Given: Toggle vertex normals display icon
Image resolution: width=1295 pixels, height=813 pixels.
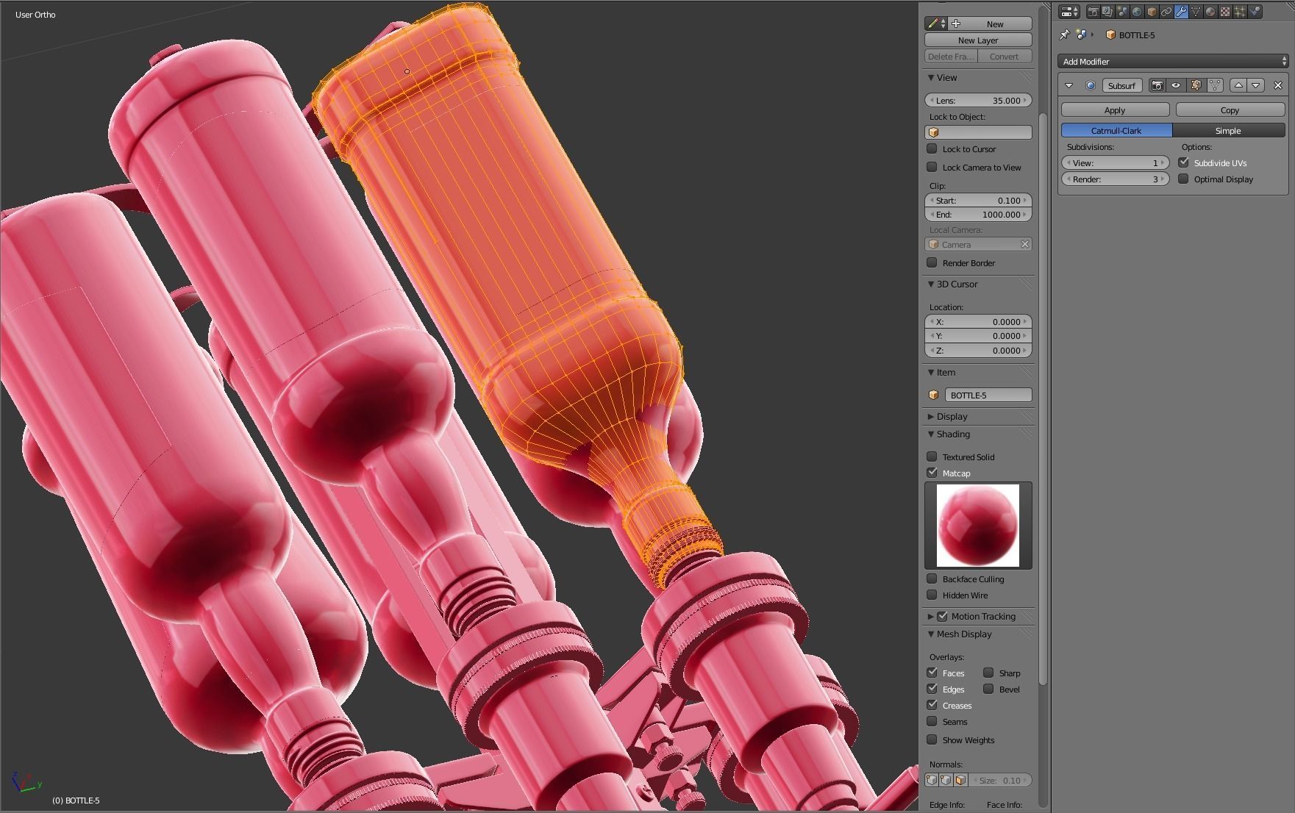Looking at the screenshot, I should tap(932, 780).
